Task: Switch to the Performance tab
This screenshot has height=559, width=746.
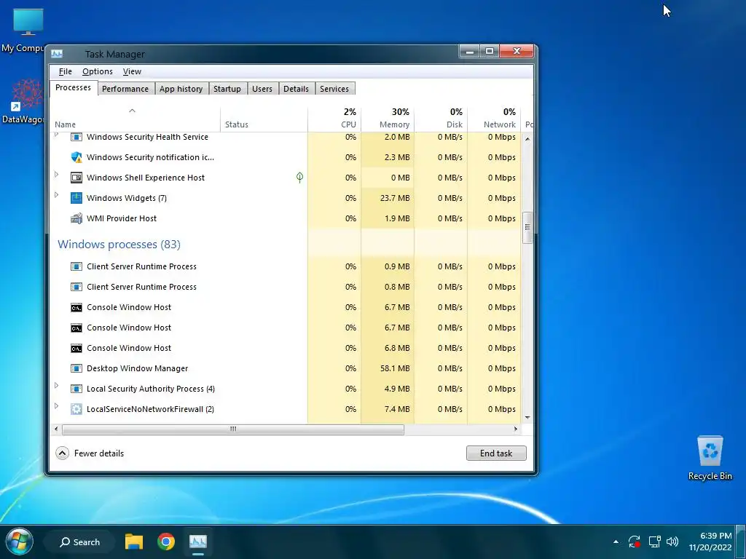Action: 125,89
